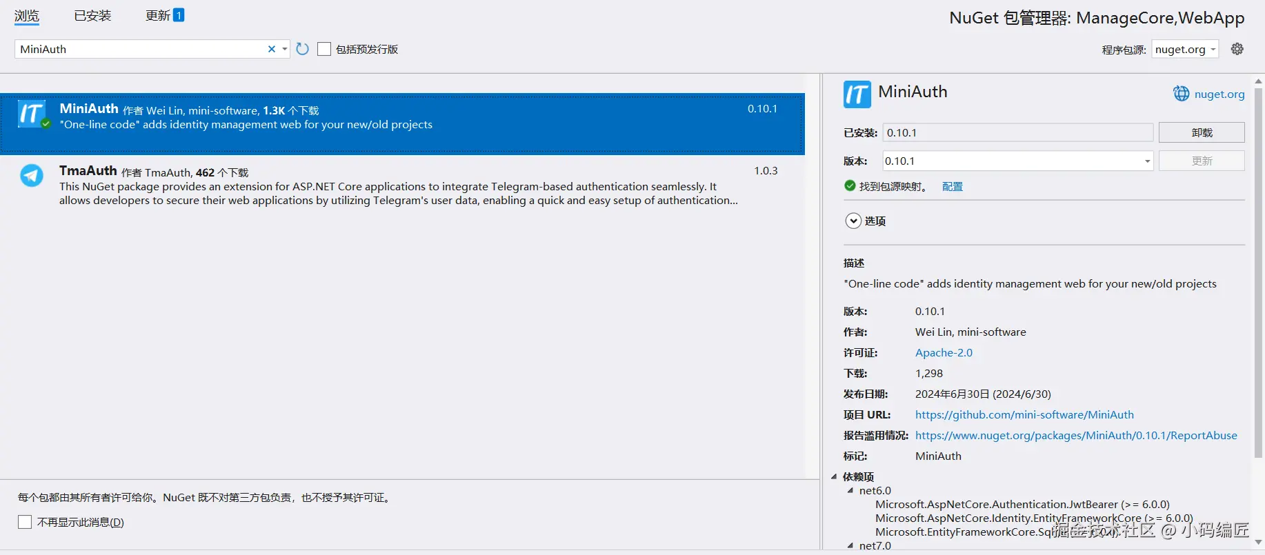The height and width of the screenshot is (555, 1265).
Task: Click the Uninstall button
Action: point(1202,132)
